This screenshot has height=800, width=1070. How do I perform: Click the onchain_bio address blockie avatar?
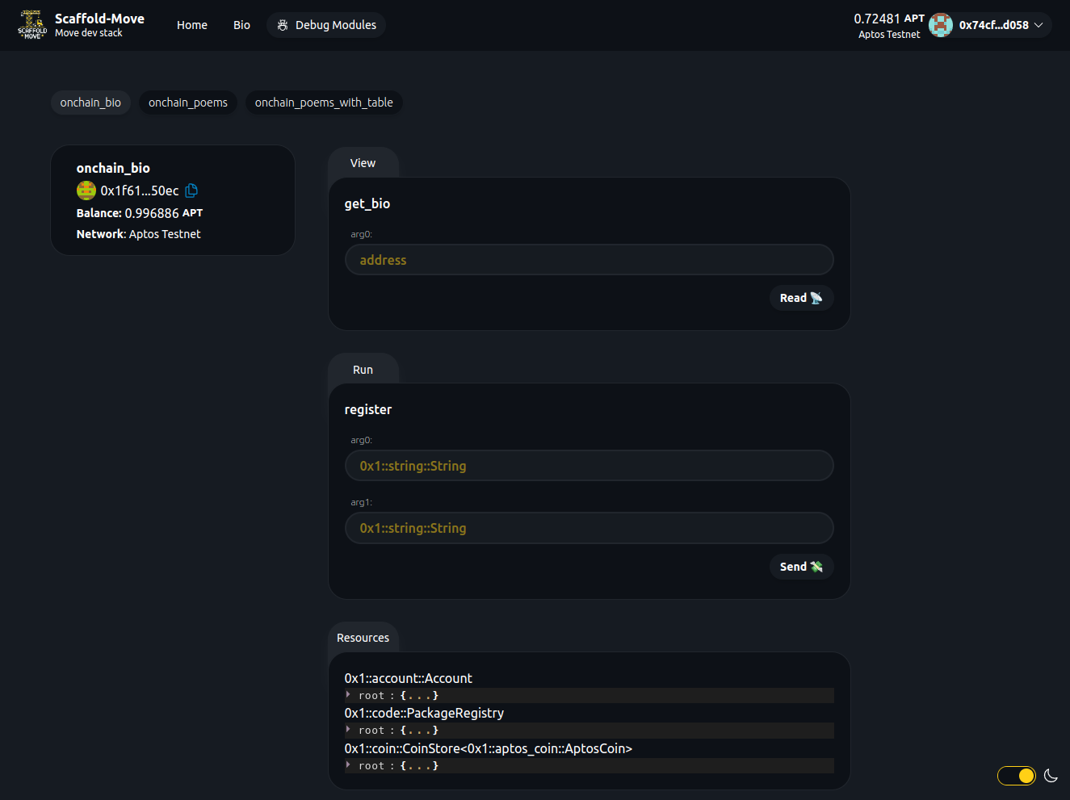coord(86,191)
